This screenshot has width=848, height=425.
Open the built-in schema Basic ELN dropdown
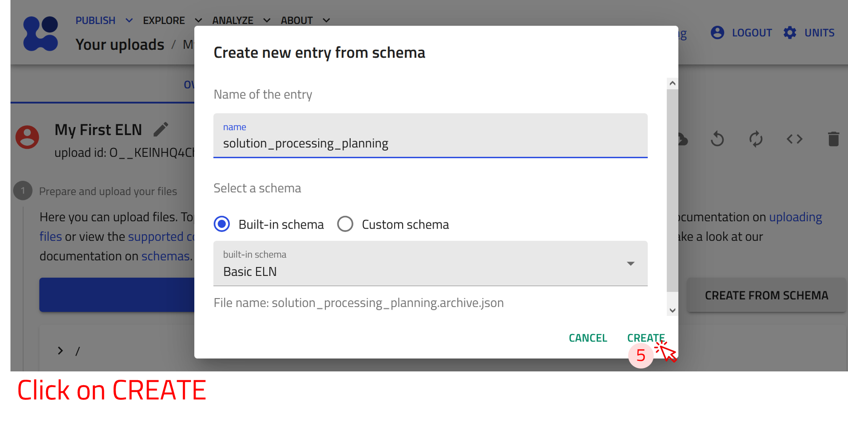(430, 264)
